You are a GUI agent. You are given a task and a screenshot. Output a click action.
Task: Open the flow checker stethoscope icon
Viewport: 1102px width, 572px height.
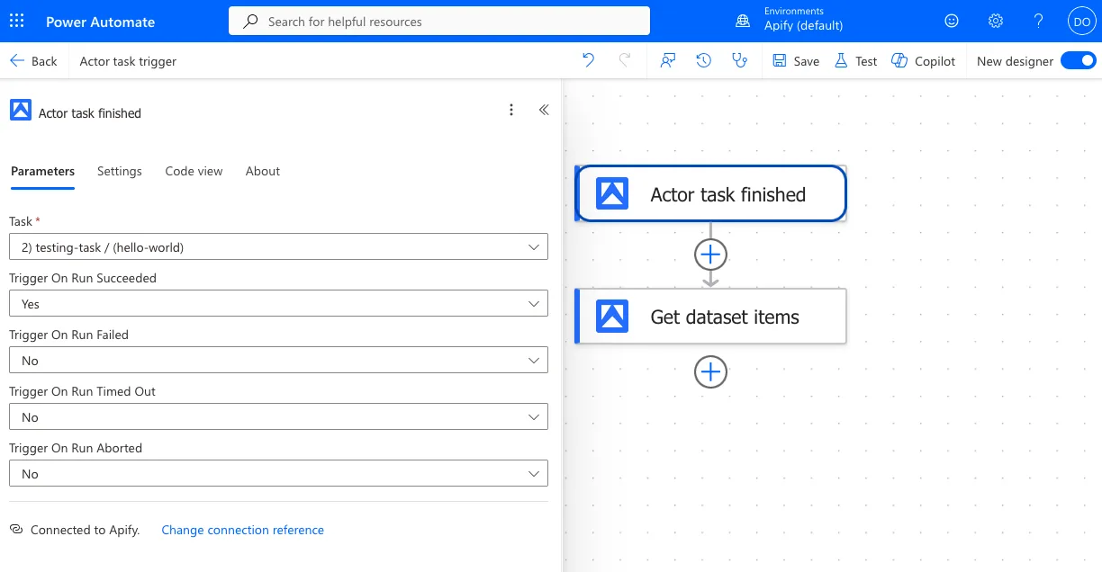(740, 60)
